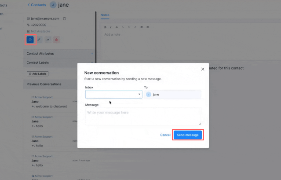
Task: Click the To field showing jane
Action: (x=172, y=94)
